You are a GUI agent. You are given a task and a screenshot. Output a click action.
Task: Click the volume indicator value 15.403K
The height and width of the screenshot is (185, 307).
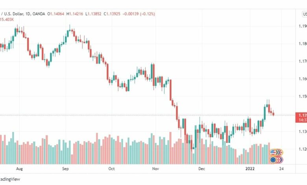click(x=7, y=19)
